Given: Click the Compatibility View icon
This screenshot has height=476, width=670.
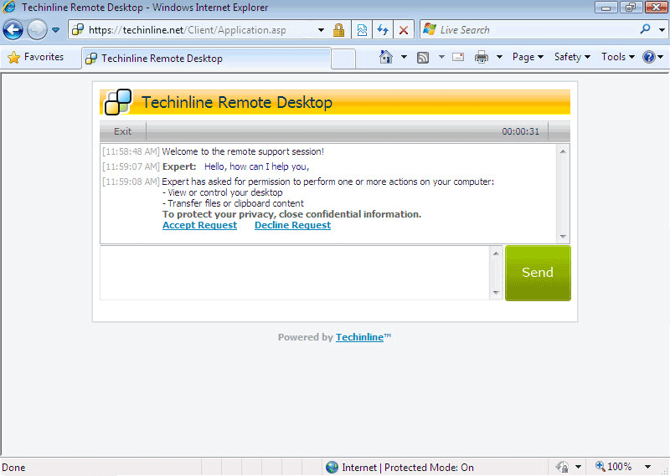Looking at the screenshot, I should click(x=362, y=30).
